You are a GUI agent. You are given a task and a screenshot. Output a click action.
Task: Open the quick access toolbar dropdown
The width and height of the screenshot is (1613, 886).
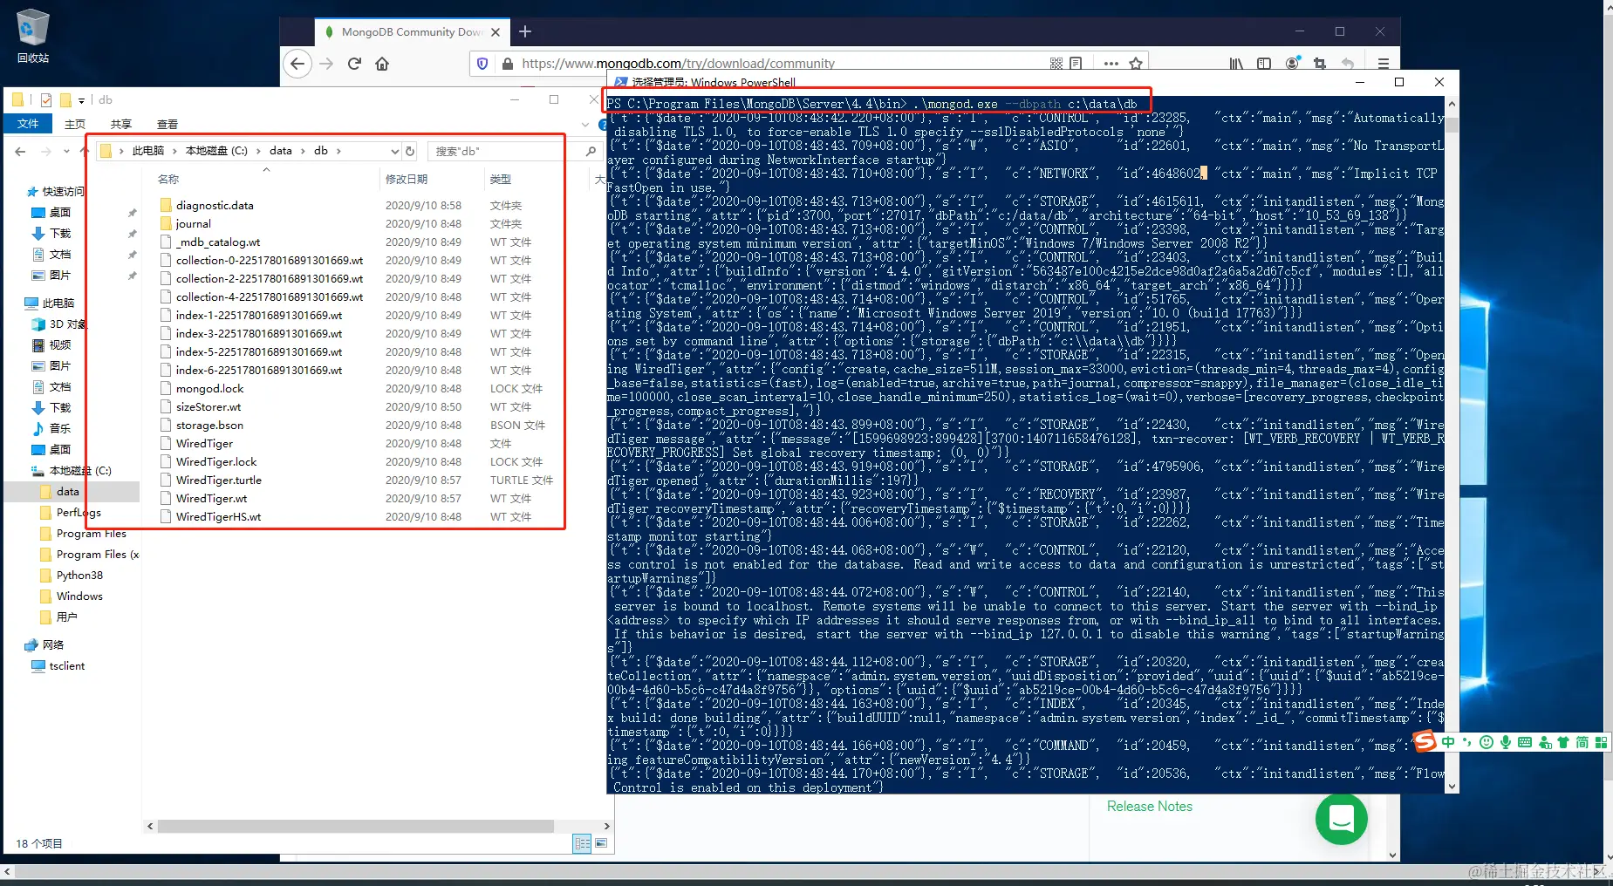point(81,100)
